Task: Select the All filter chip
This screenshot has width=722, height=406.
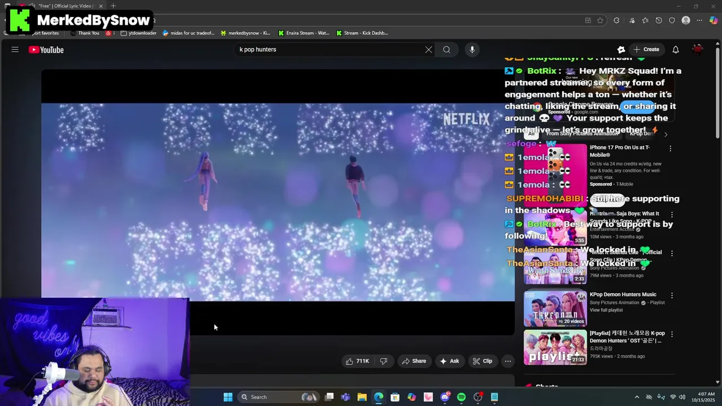Action: [531, 134]
